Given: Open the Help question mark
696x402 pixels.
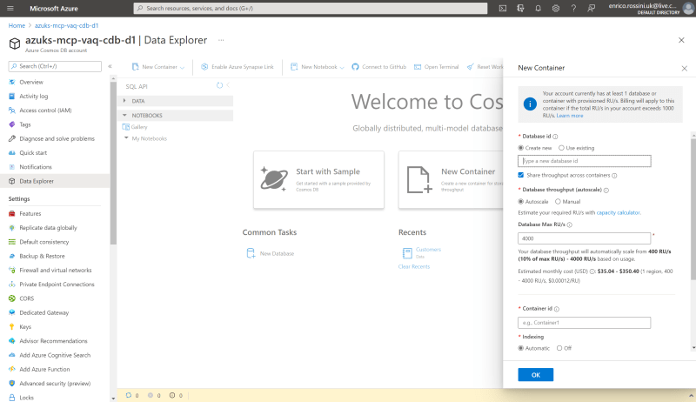Looking at the screenshot, I should pos(573,9).
